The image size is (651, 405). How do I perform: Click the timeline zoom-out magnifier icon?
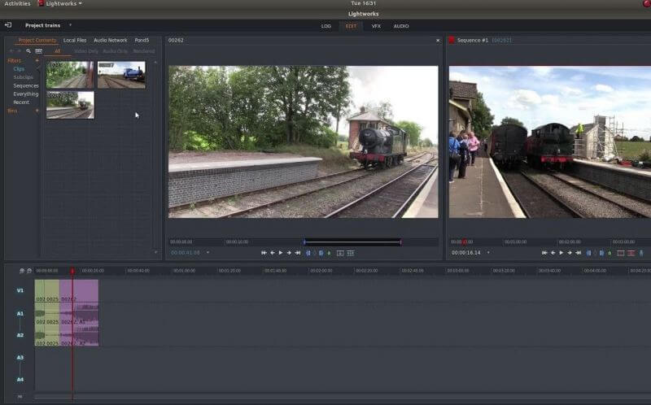[x=29, y=271]
